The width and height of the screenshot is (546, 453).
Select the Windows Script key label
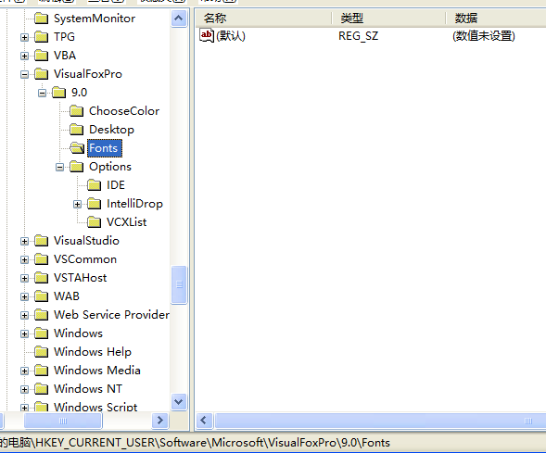(x=95, y=407)
